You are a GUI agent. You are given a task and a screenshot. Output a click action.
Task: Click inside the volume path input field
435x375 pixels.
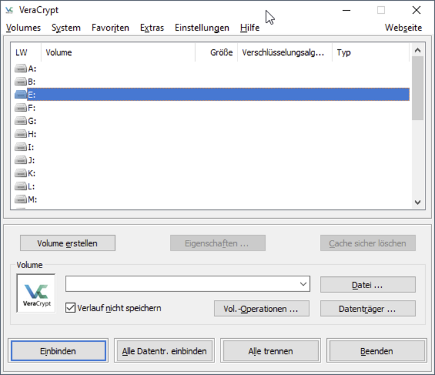(x=181, y=284)
